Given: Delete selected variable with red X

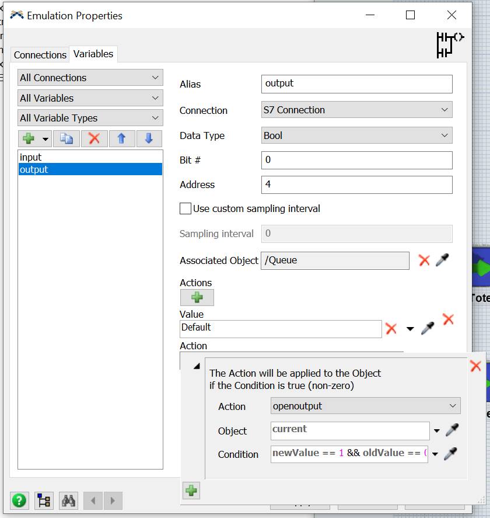Looking at the screenshot, I should 94,139.
